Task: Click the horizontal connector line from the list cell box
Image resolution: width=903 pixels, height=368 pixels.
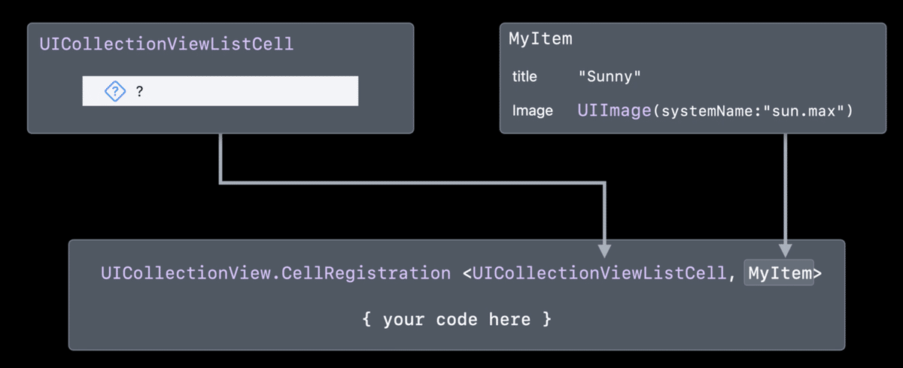Action: 414,181
